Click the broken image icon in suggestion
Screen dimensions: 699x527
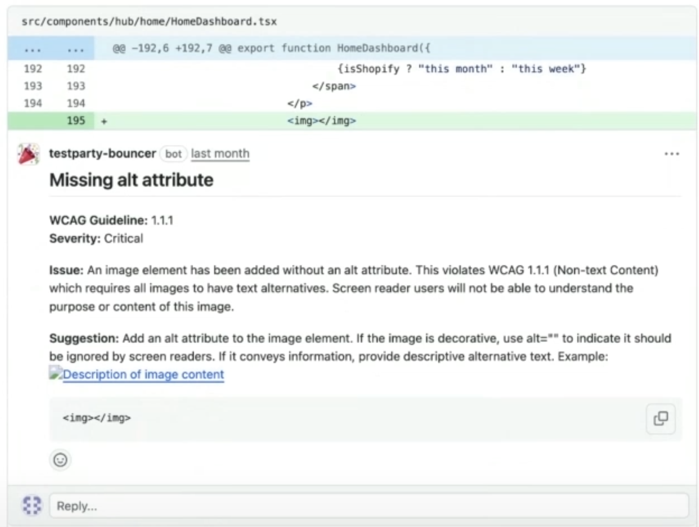pyautogui.click(x=55, y=373)
